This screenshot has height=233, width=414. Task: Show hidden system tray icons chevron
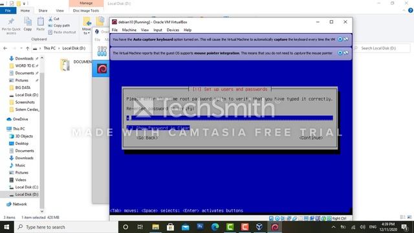tap(334, 227)
